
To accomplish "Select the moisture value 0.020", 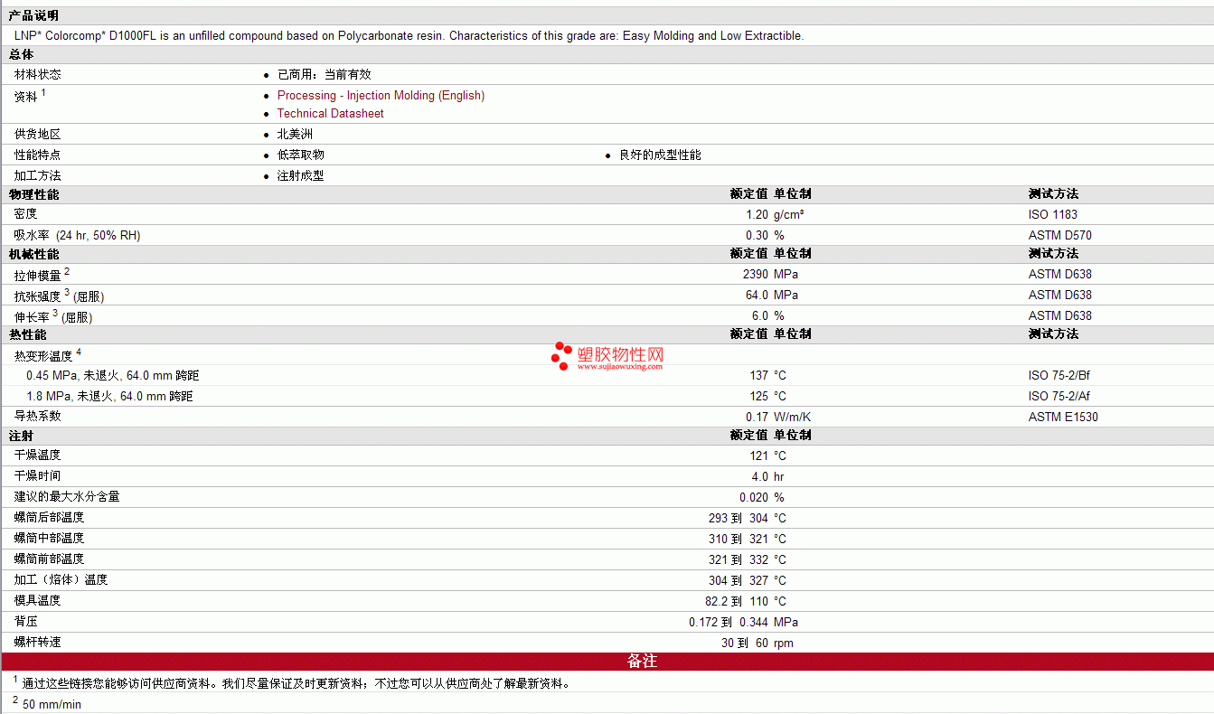I will tap(754, 498).
